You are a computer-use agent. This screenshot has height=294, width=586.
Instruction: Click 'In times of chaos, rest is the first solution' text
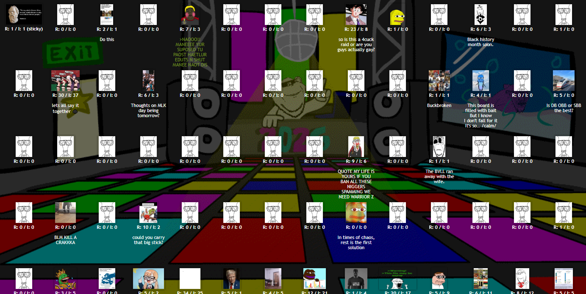(356, 242)
